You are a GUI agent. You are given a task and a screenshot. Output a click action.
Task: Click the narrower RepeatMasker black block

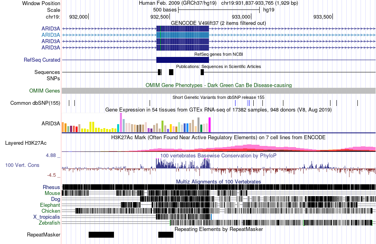(166, 235)
